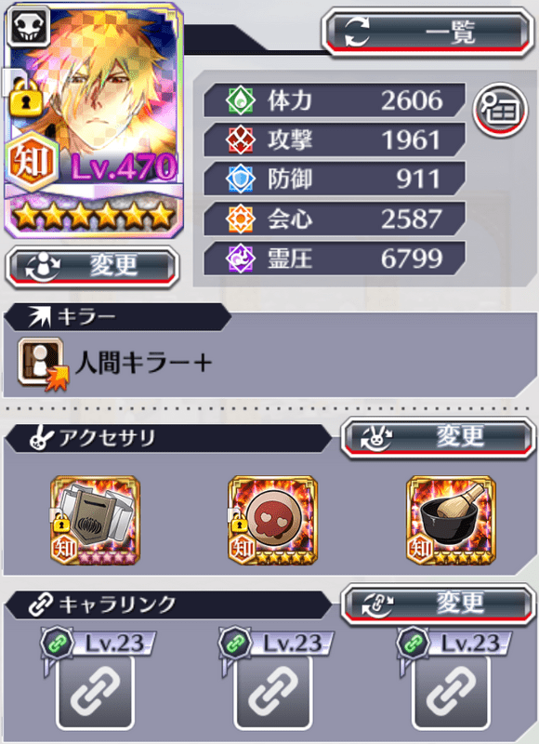
Task: Select the Lv.470 character card portrait
Action: point(94,121)
